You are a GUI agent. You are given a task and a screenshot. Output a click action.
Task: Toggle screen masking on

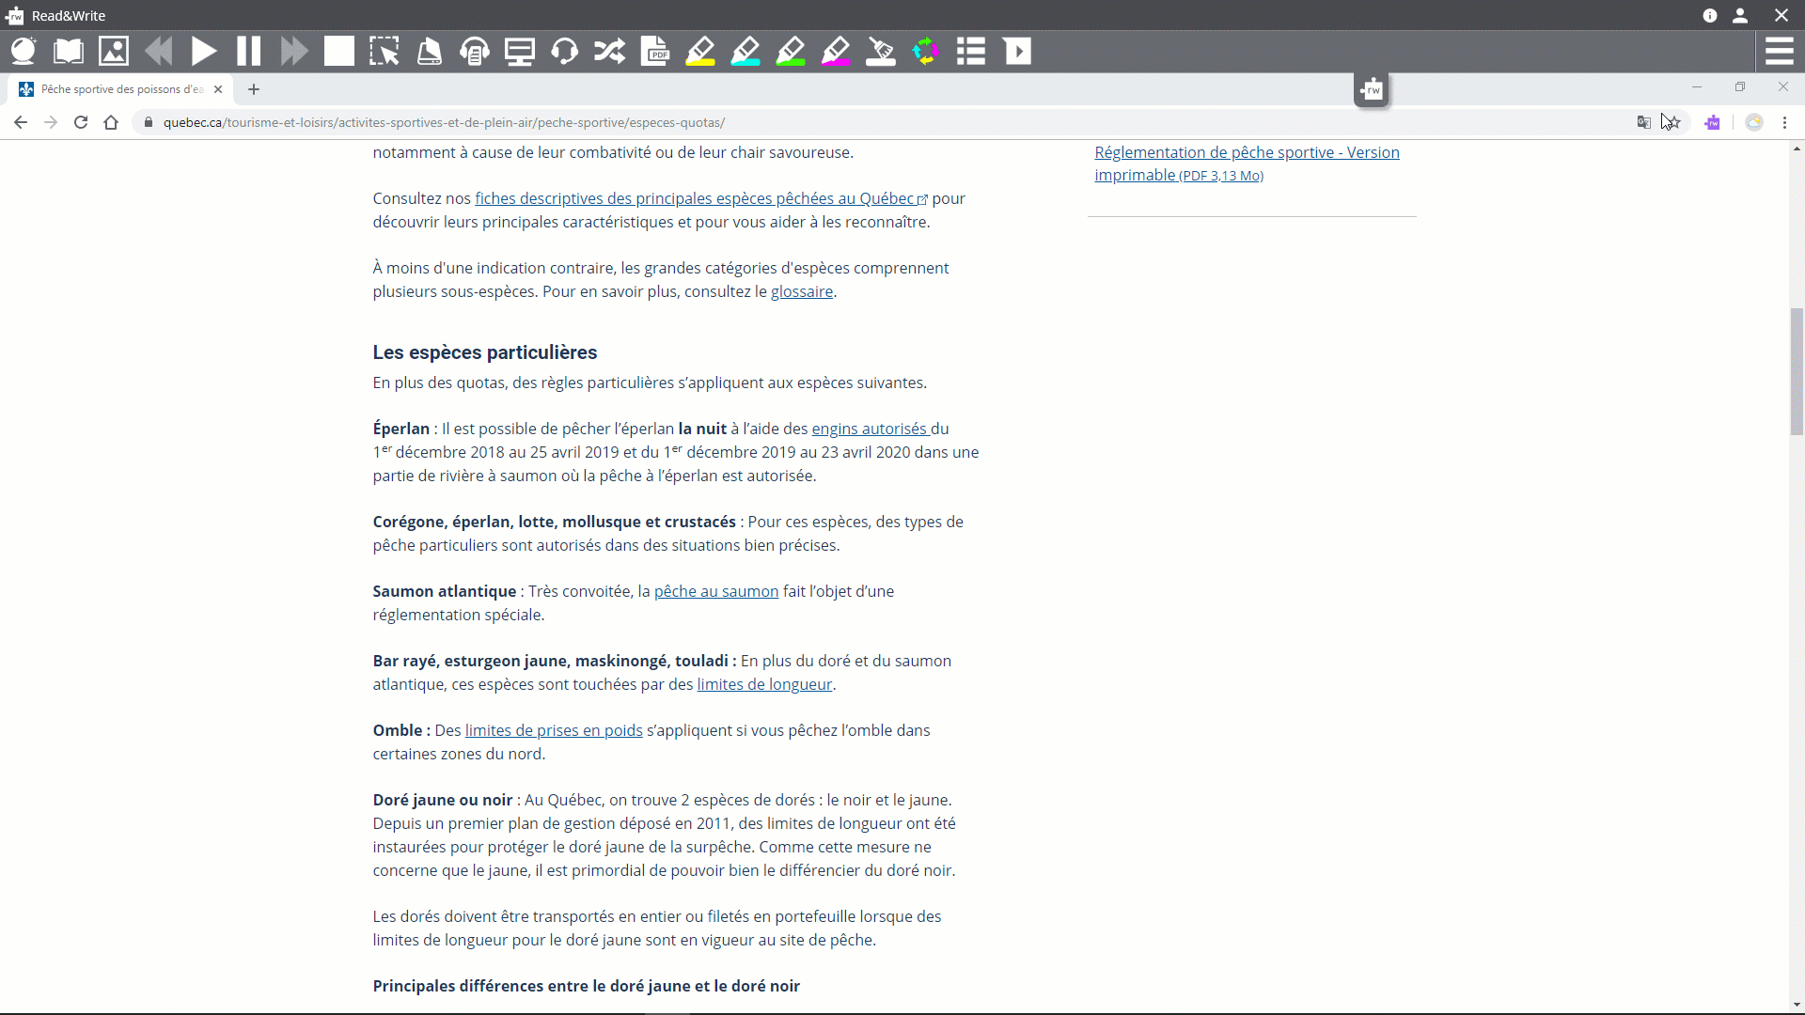(x=519, y=52)
